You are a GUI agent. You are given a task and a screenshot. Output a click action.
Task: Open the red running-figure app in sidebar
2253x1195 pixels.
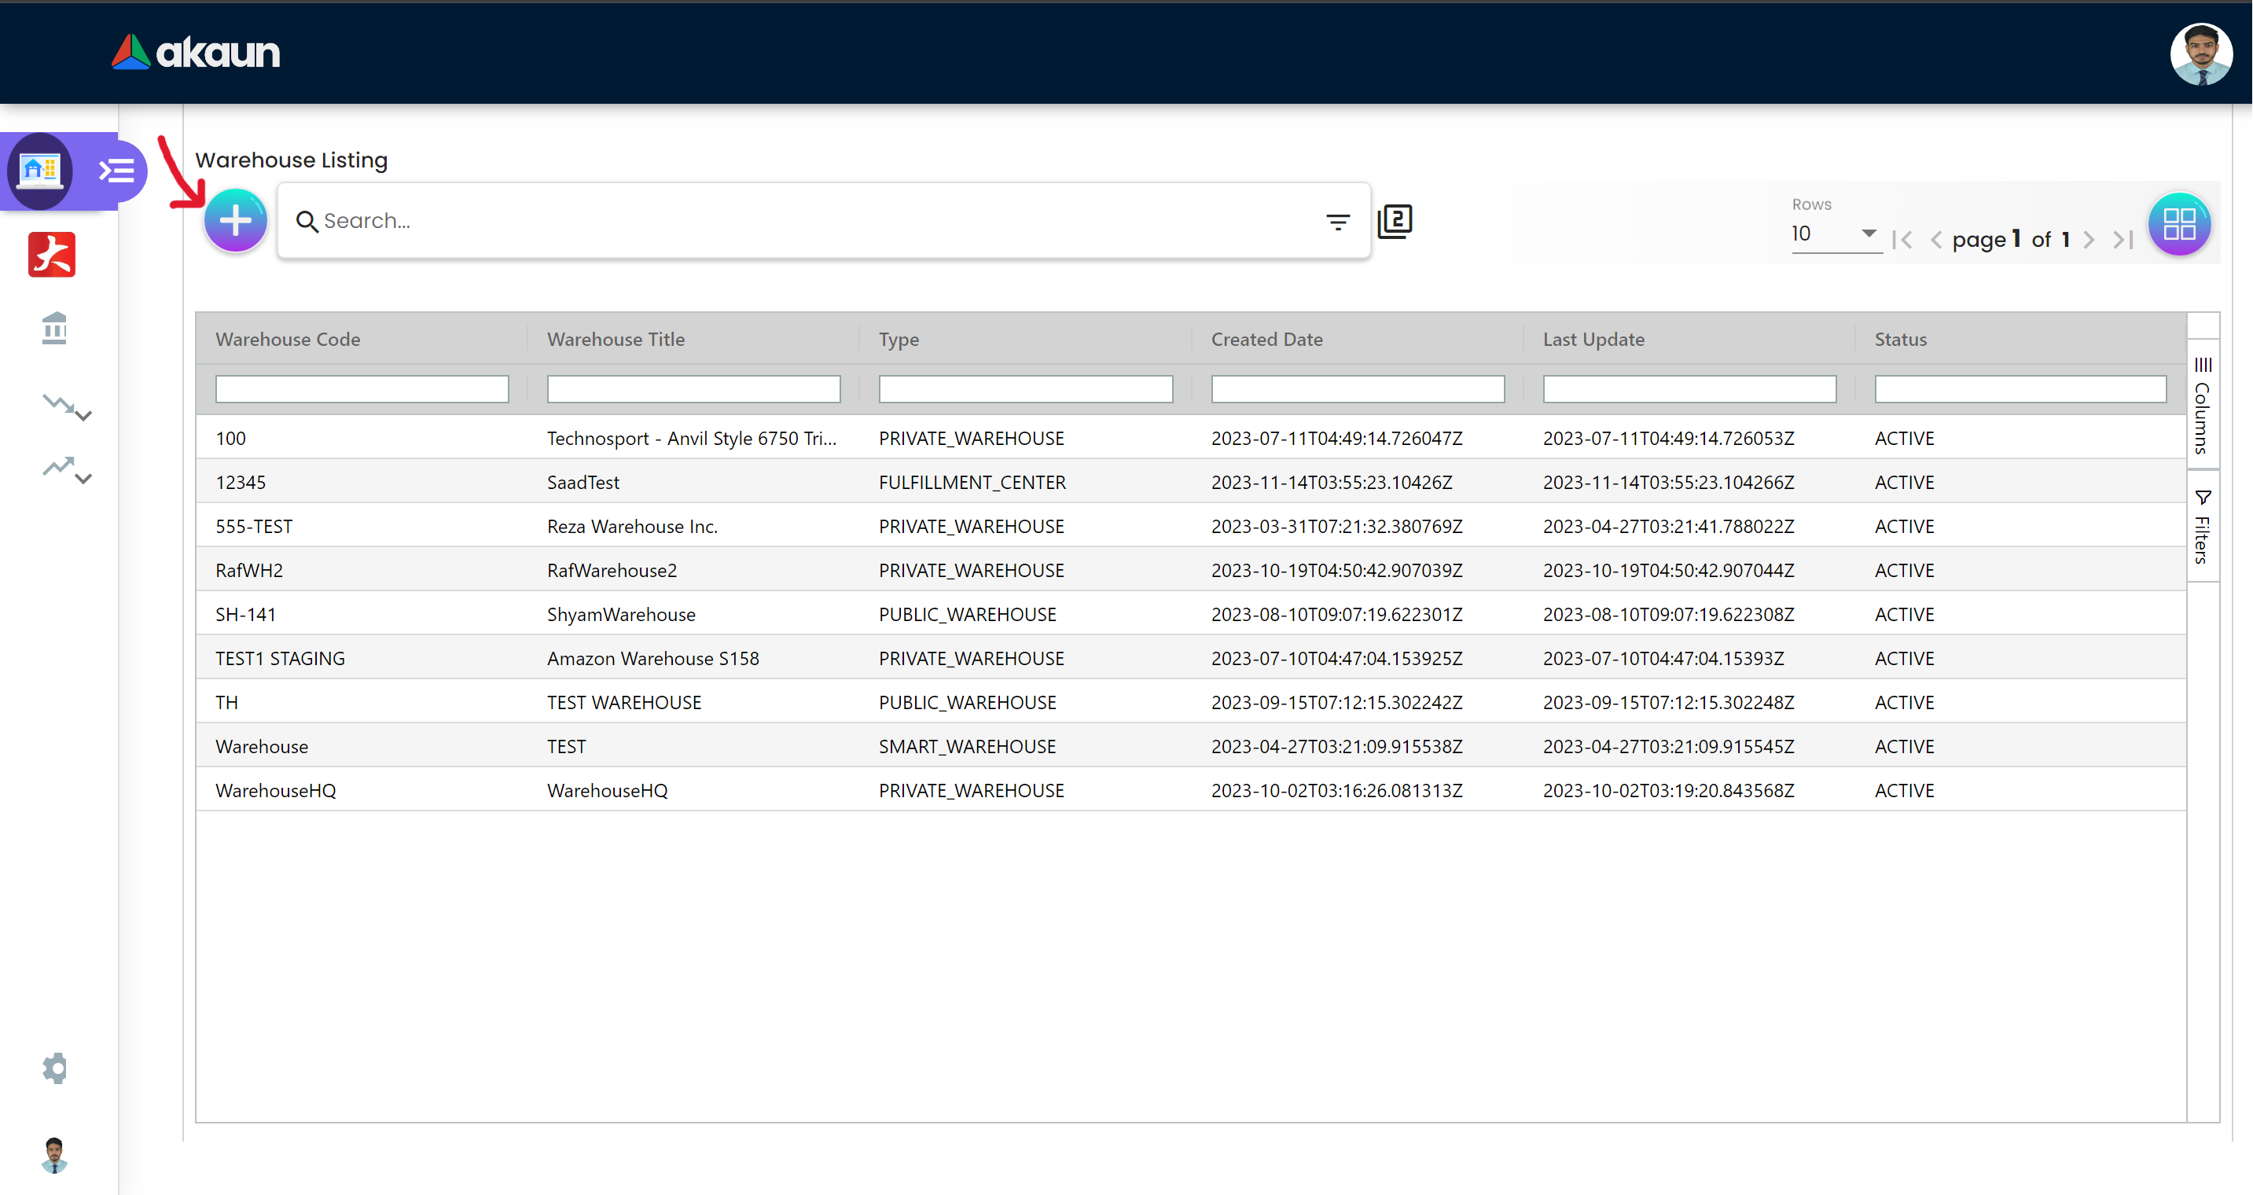click(x=52, y=255)
